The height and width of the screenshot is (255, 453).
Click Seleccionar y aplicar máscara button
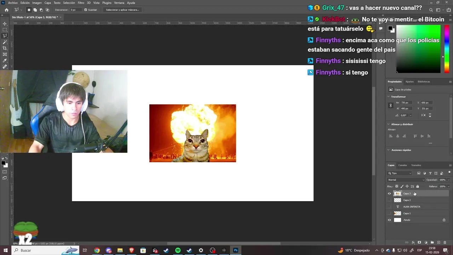coord(122,10)
